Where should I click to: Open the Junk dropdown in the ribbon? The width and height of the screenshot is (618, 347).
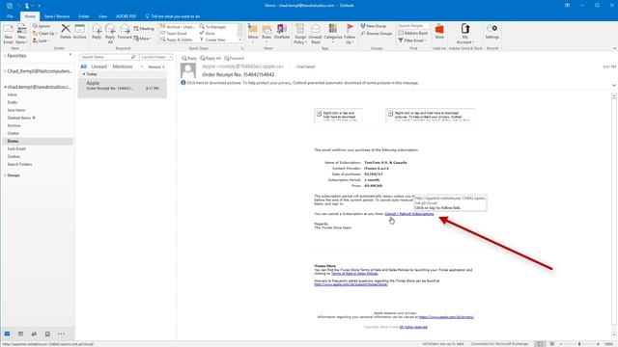[41, 40]
